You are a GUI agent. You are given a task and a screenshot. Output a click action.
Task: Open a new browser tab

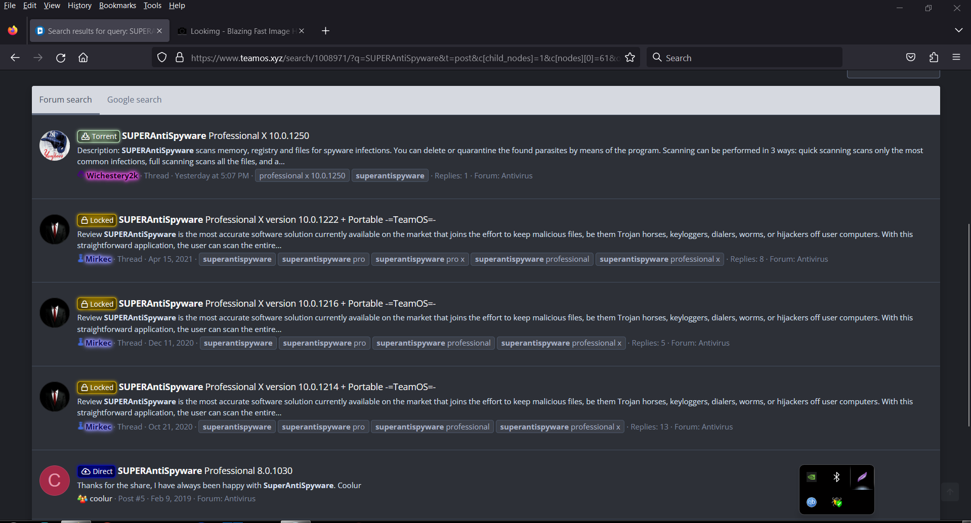coord(325,31)
